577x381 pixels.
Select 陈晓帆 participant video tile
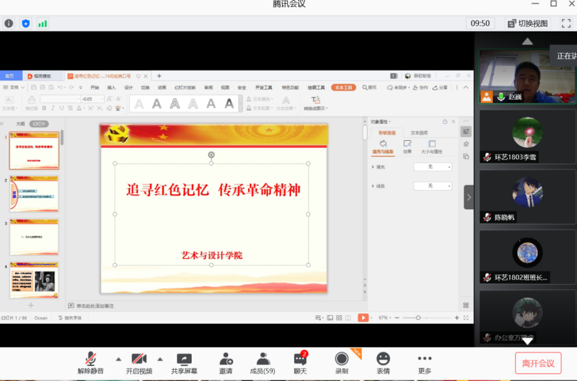pyautogui.click(x=527, y=196)
